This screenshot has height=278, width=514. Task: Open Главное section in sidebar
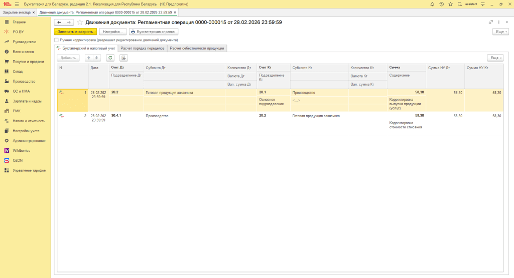[x=19, y=22]
